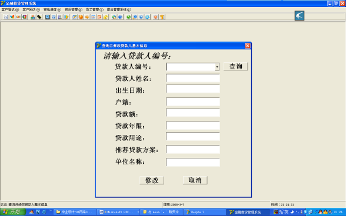Click the orange sphere toolbar icon
This screenshot has height=216, width=346.
(81, 17)
